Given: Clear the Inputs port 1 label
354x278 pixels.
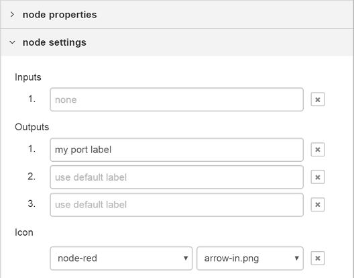Looking at the screenshot, I should click(318, 99).
